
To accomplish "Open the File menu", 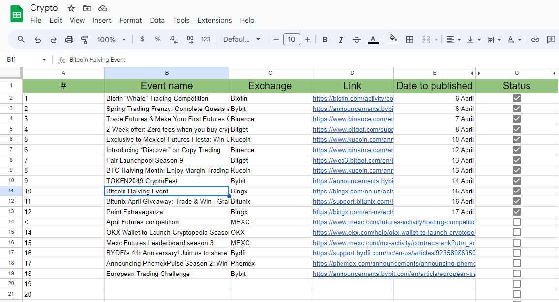I will (x=35, y=20).
